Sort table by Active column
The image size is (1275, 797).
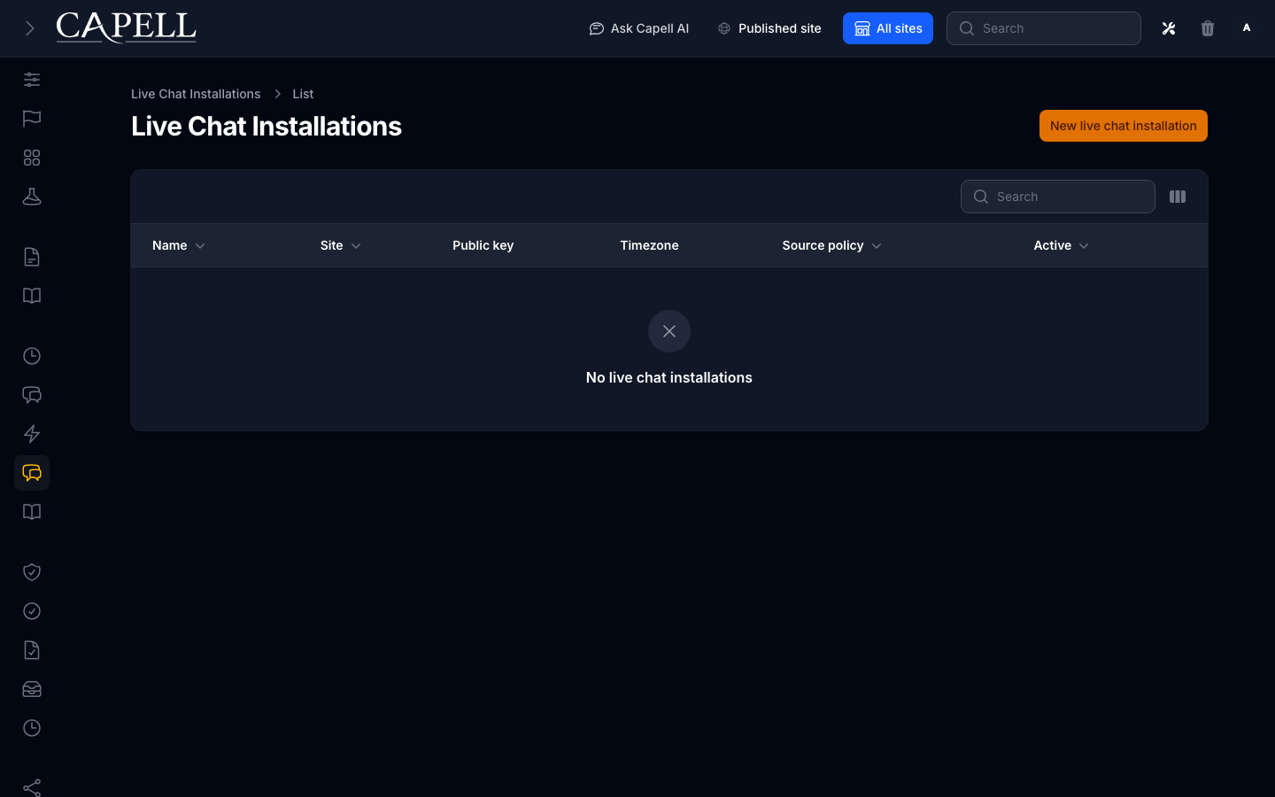(1061, 245)
